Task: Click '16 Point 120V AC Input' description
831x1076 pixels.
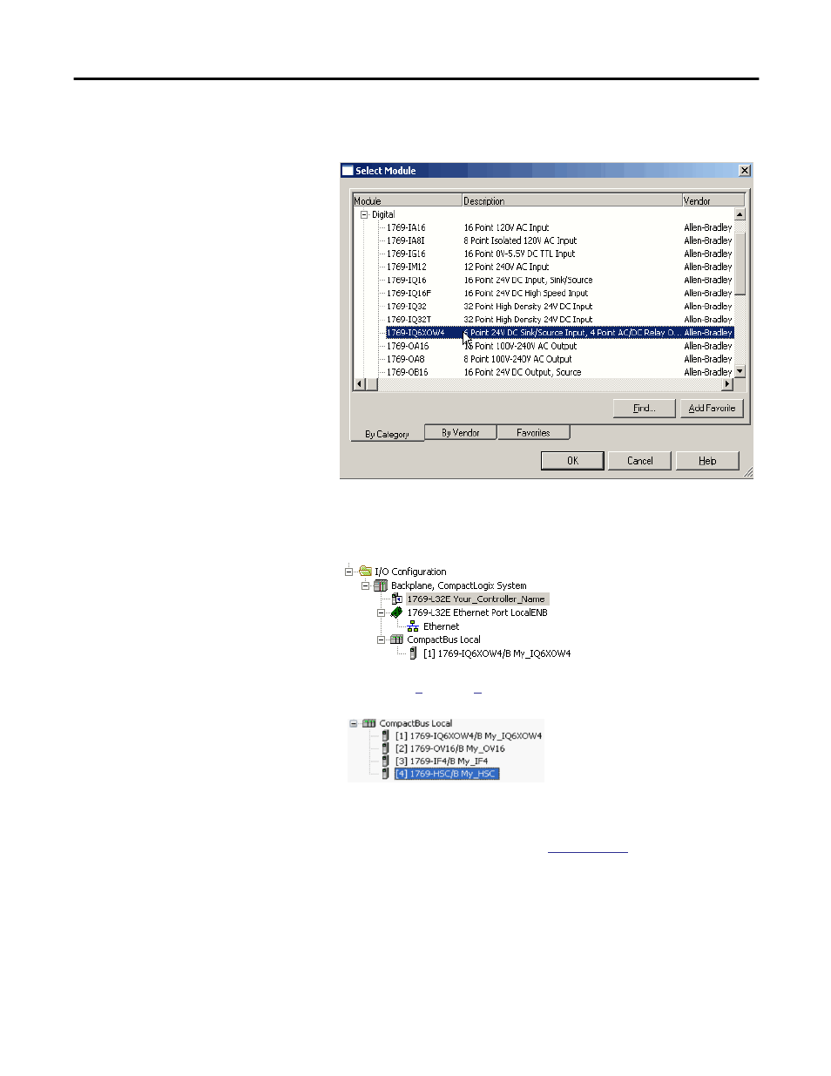Action: pyautogui.click(x=506, y=227)
